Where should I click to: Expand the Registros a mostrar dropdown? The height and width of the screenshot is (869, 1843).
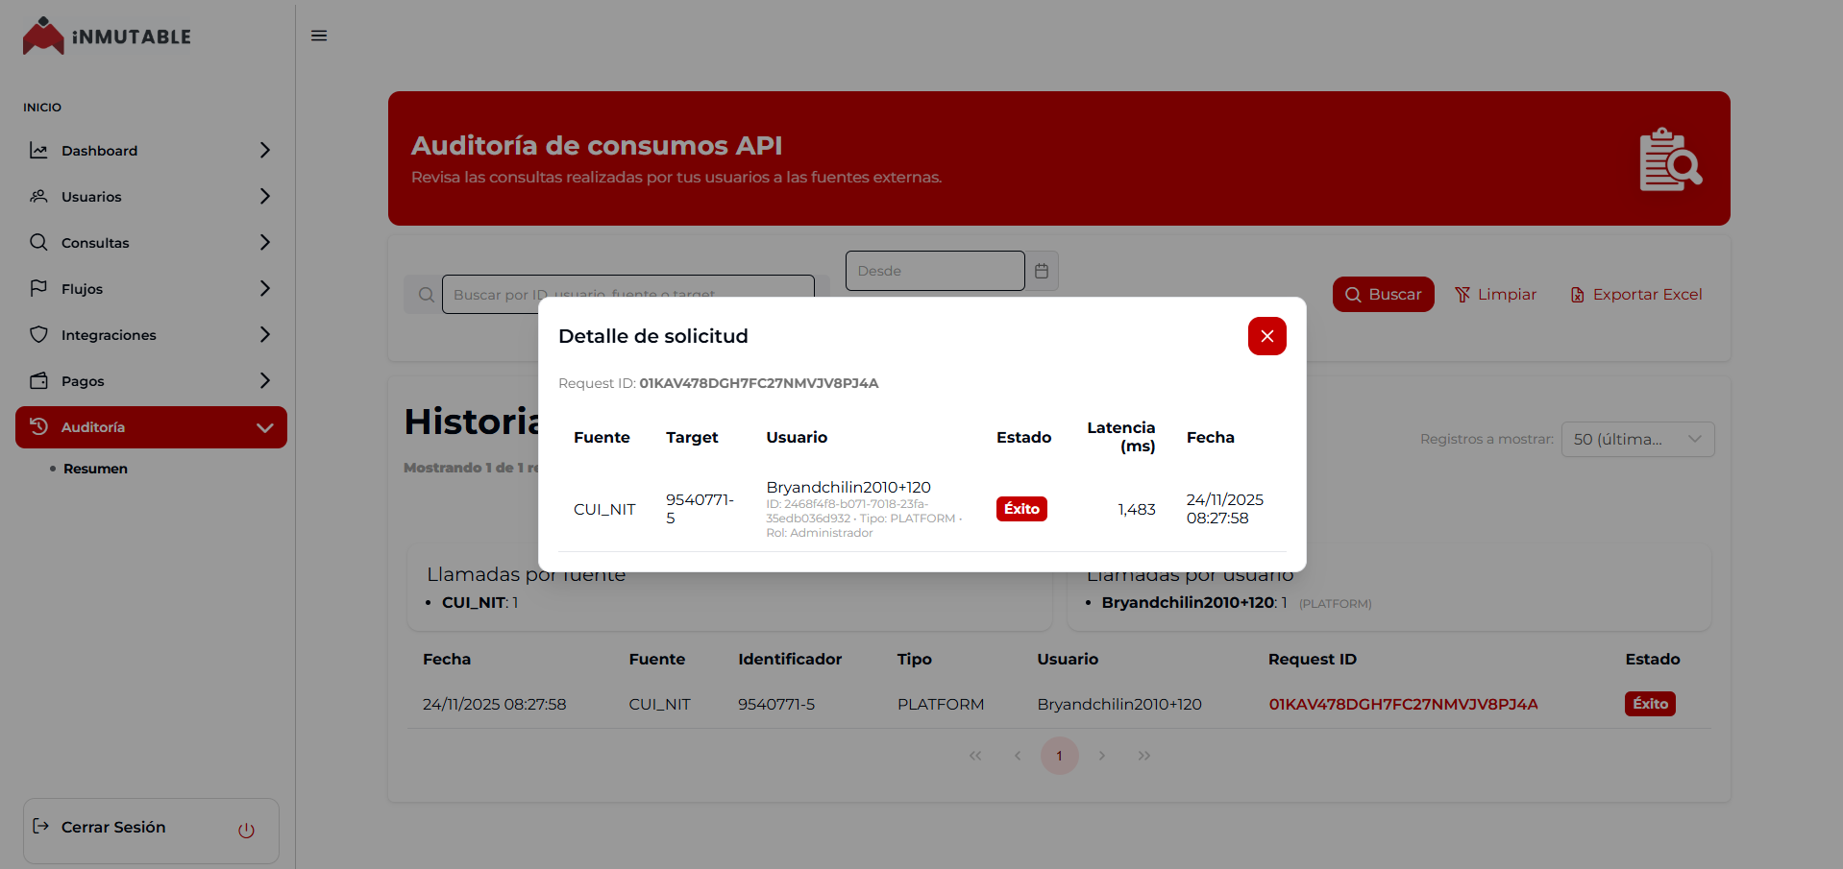[1637, 439]
